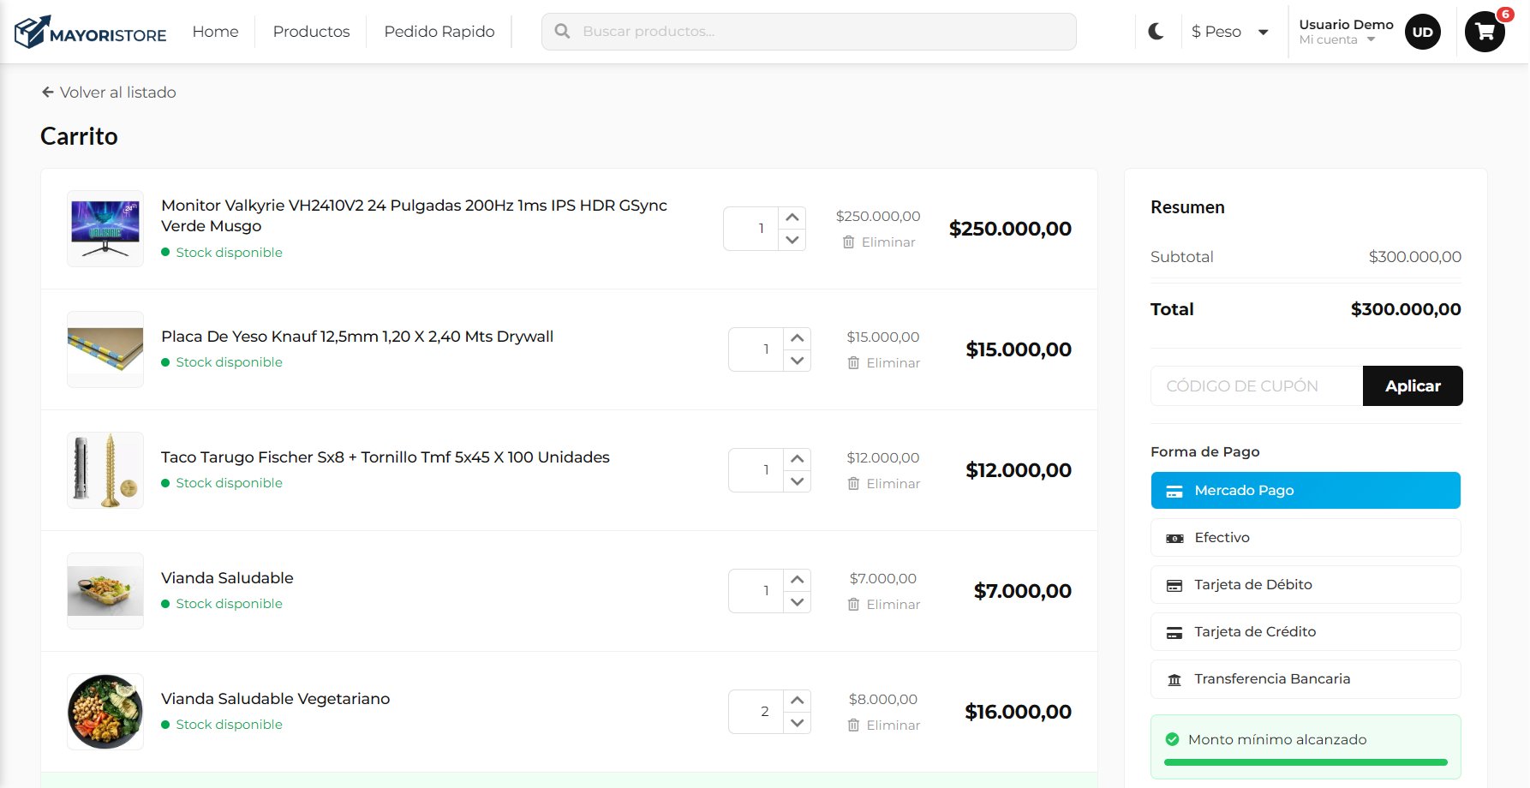Click the UD user avatar
This screenshot has width=1530, height=788.
coord(1422,32)
